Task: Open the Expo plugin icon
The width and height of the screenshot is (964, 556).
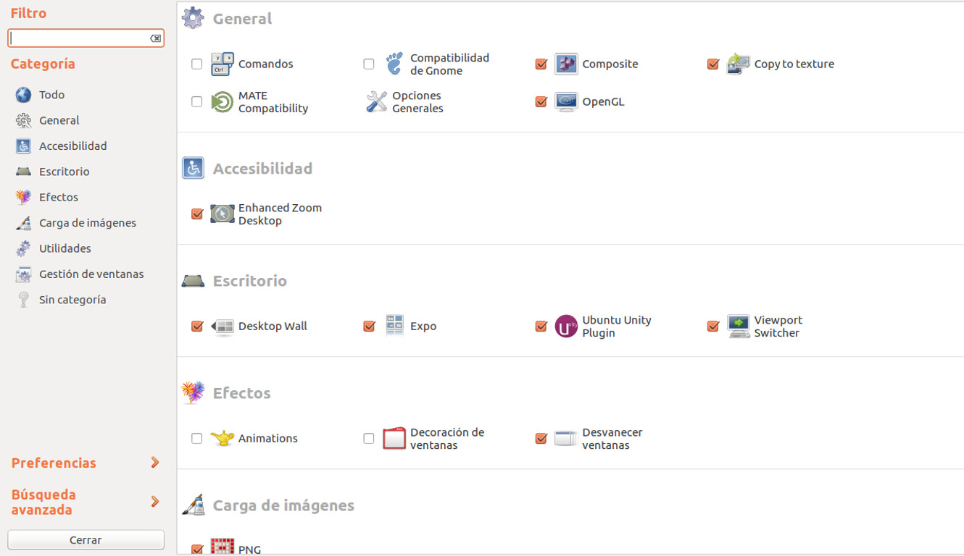Action: [394, 326]
